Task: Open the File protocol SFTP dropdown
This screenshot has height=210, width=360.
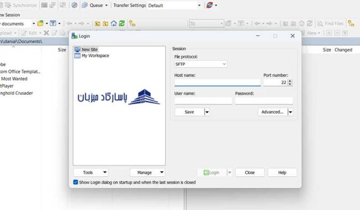Action: (200, 64)
